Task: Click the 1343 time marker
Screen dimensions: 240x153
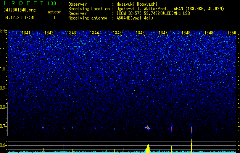Action: (71, 33)
